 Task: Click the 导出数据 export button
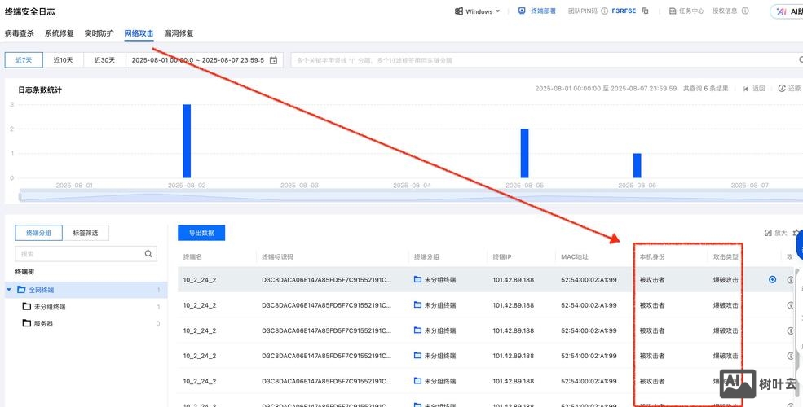coord(201,233)
